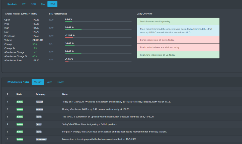242x144 pixels.
Task: Click the High value 181.99
Action: (36, 28)
